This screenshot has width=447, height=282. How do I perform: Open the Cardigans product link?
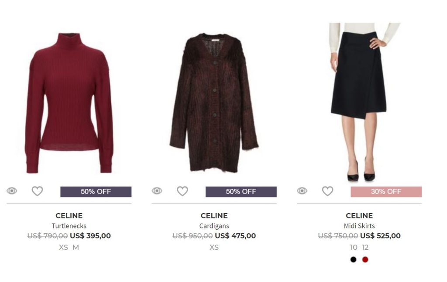click(x=214, y=226)
